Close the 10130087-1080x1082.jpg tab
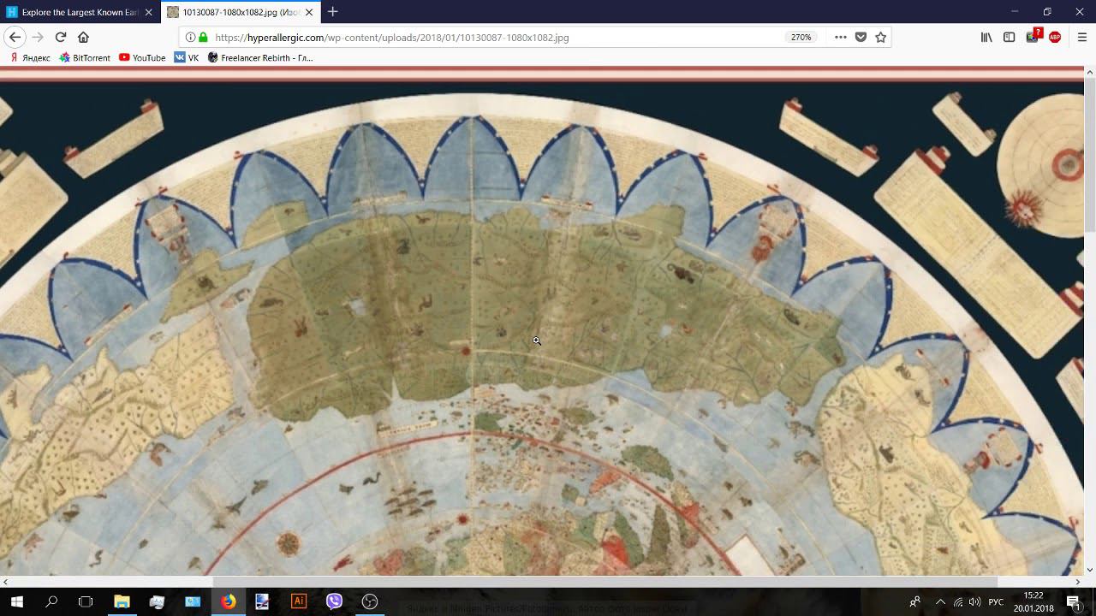 (309, 12)
